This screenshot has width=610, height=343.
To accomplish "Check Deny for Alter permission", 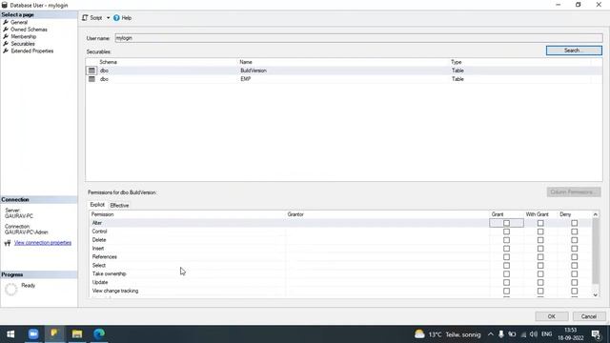I will tap(574, 223).
